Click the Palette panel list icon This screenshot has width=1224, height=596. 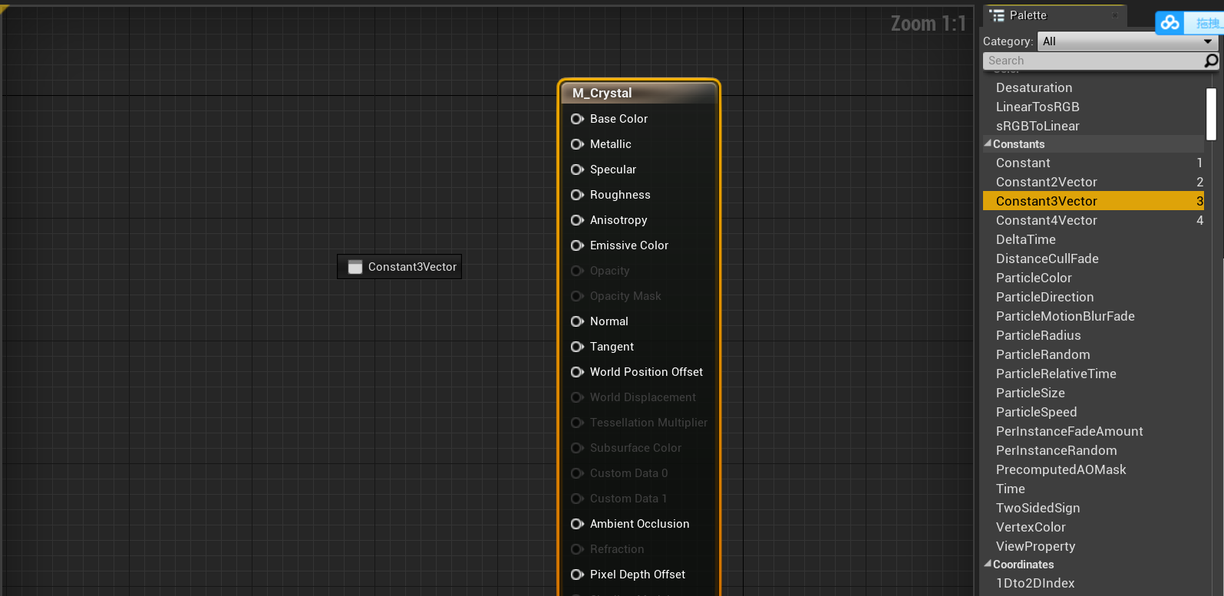tap(997, 15)
